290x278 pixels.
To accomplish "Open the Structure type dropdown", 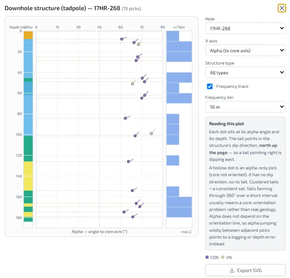I will 245,73.
